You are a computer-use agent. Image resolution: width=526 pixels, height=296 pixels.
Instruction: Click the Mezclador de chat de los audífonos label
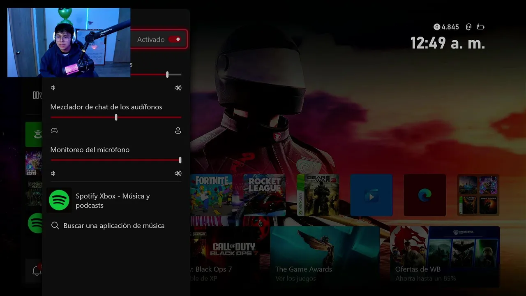click(106, 107)
